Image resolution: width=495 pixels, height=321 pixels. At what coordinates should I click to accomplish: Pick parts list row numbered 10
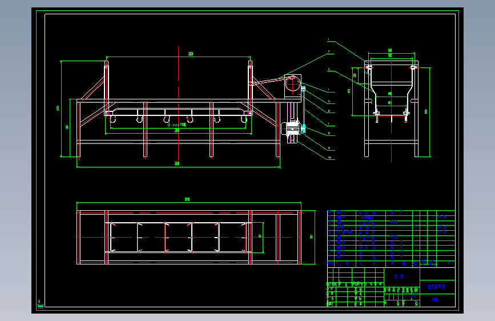(391, 212)
